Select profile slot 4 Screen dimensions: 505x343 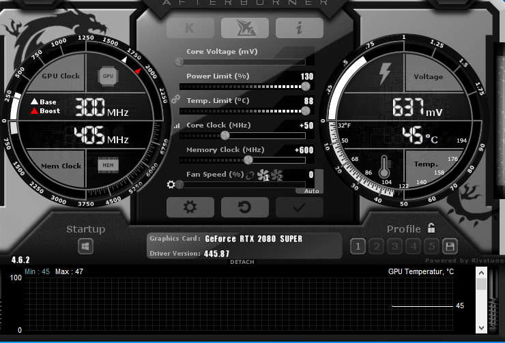[414, 246]
